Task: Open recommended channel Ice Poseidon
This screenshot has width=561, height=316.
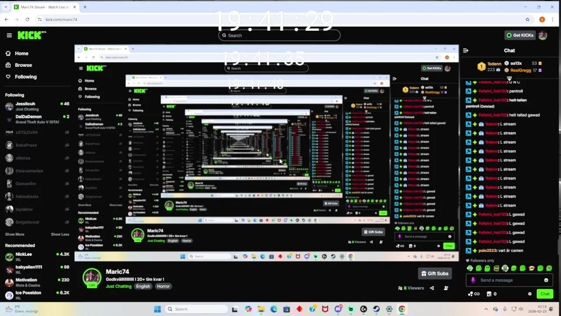Action: coord(37,294)
